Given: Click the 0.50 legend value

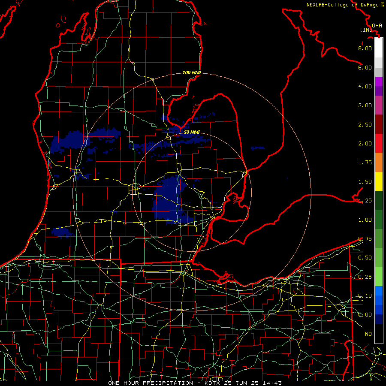Looking at the screenshot, I should 365,258.
